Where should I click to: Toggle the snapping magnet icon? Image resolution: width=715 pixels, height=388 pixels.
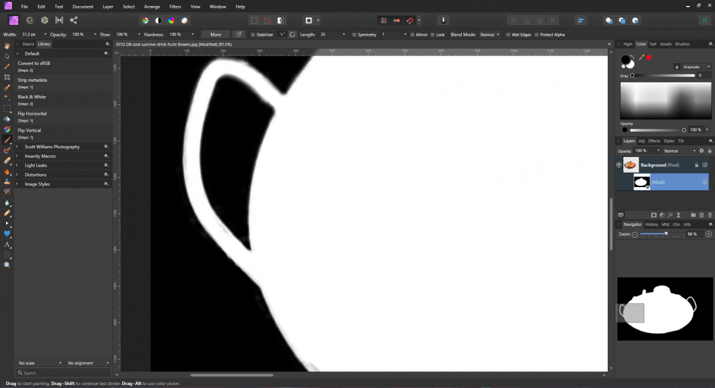[409, 20]
